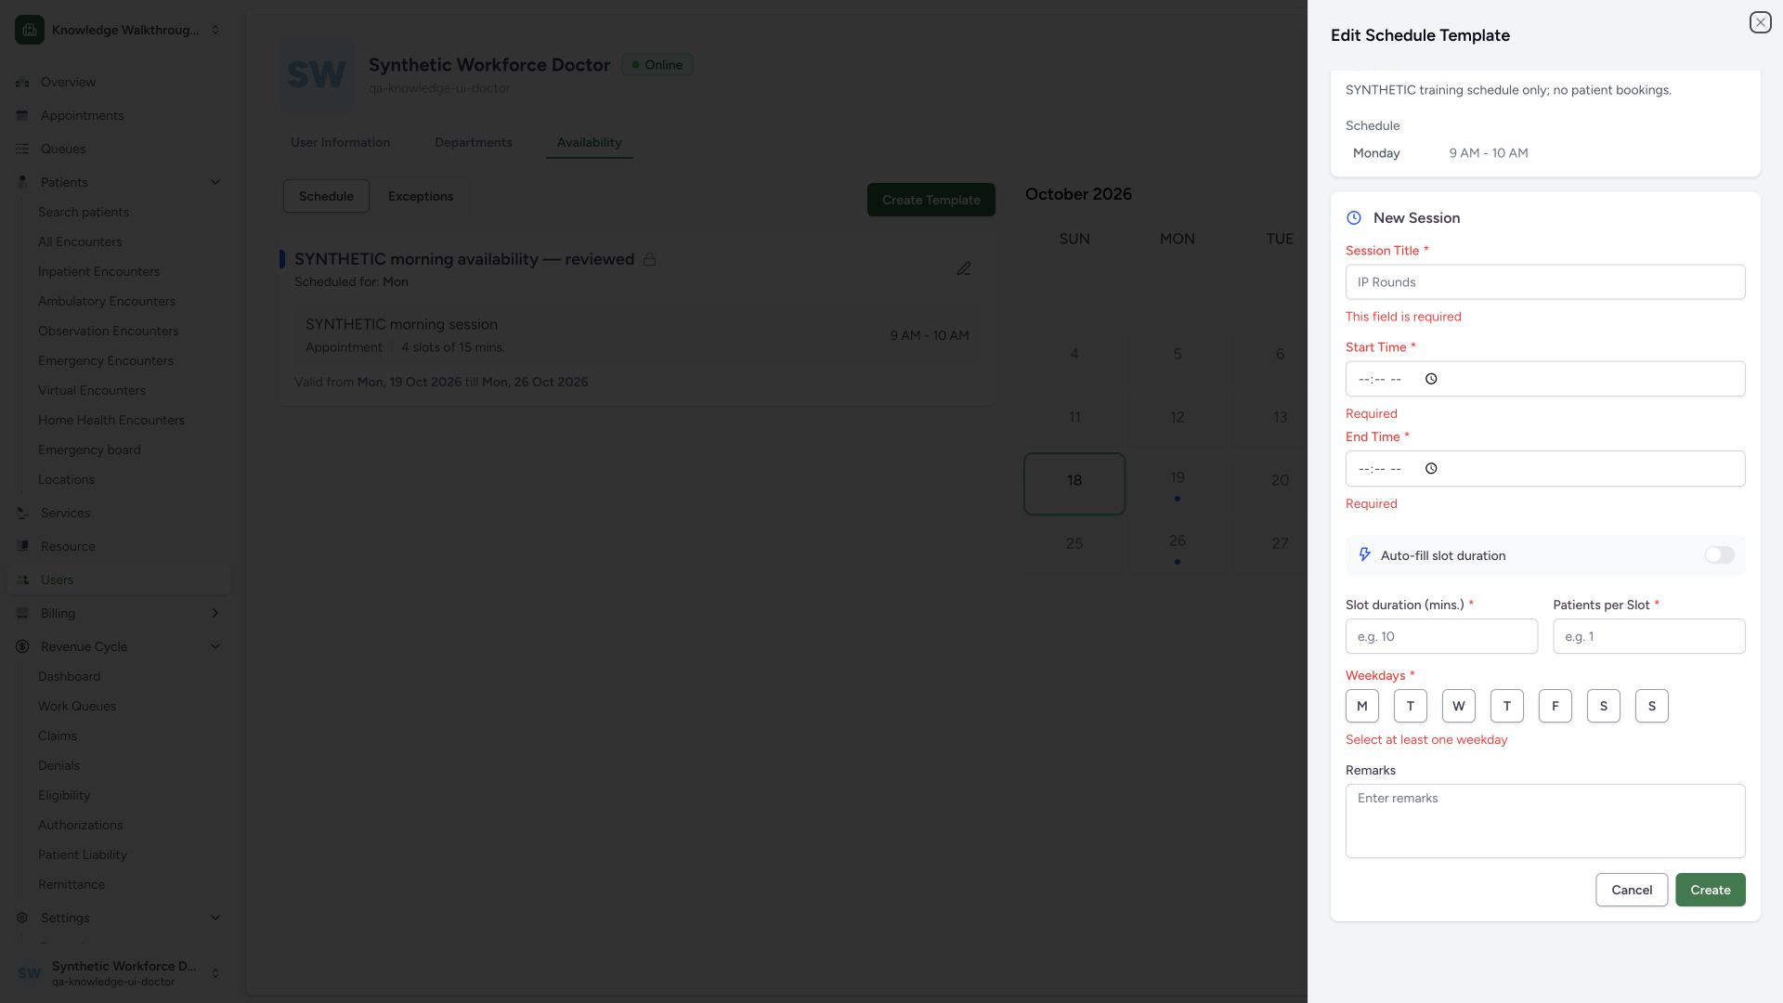Image resolution: width=1783 pixels, height=1003 pixels.
Task: Click the SW avatar in bottom user bar
Action: [30, 973]
